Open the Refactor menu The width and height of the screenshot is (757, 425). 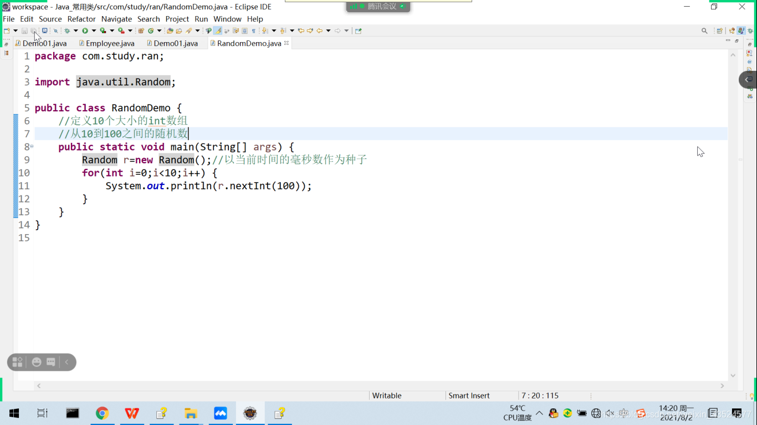tap(81, 18)
